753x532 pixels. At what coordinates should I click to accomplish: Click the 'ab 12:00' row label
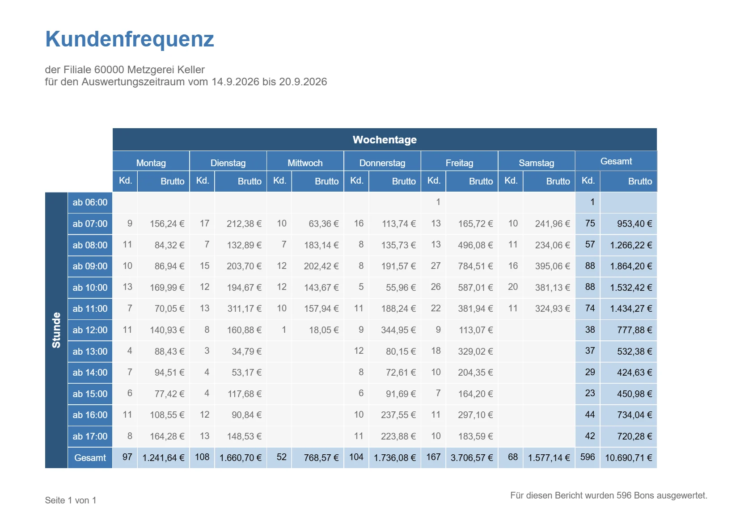pyautogui.click(x=90, y=330)
